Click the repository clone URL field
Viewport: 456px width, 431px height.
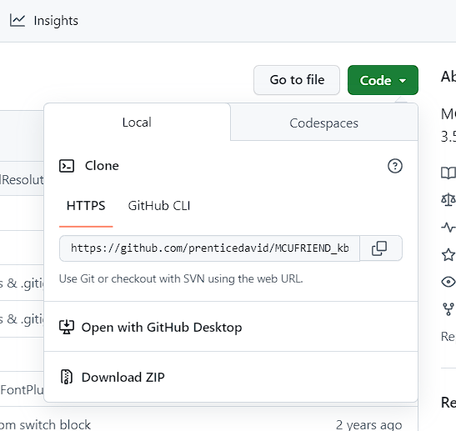(210, 248)
